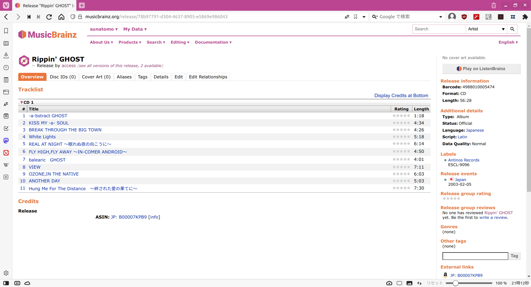This screenshot has height=287, width=531.
Task: Open Antinos Records label link
Action: pos(464,160)
